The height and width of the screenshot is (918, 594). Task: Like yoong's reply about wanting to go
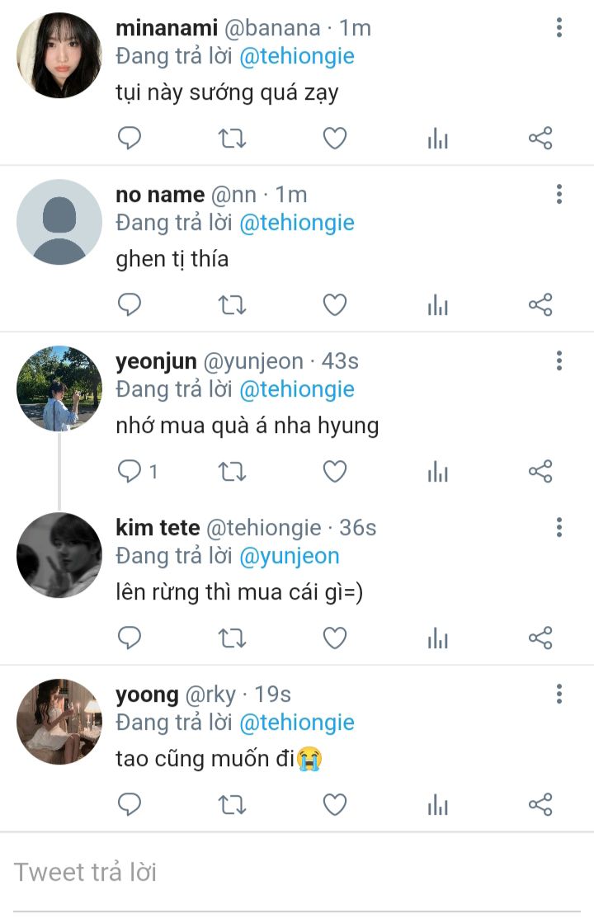335,804
